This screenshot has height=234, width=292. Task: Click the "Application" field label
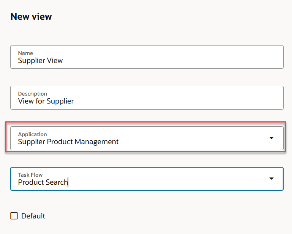(x=33, y=134)
